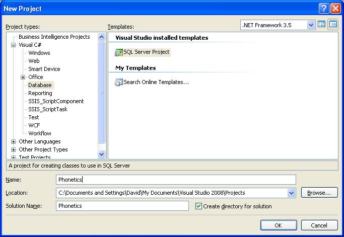The height and width of the screenshot is (237, 344).
Task: Select Other Languages in tree
Action: (x=40, y=141)
